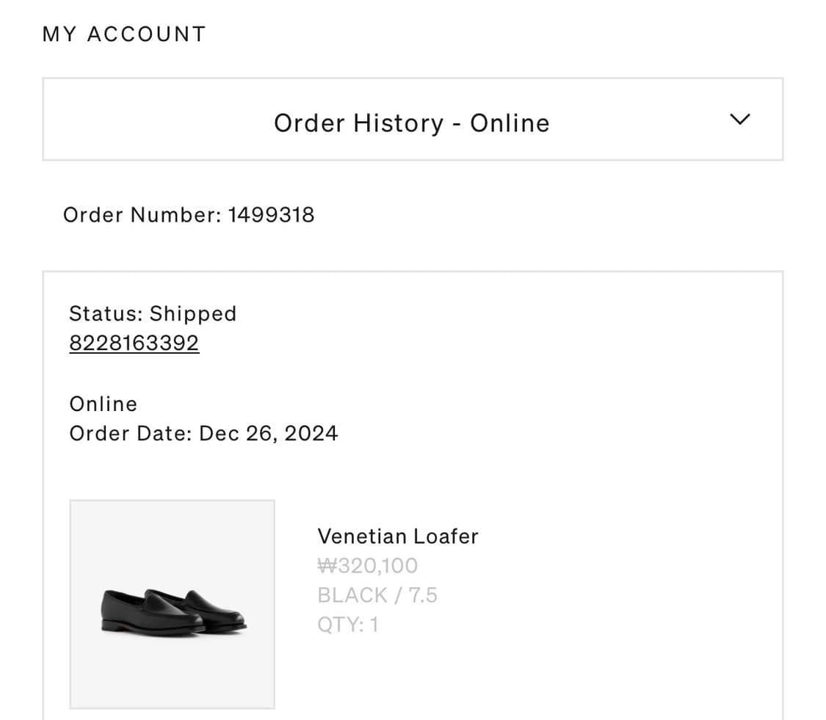This screenshot has height=720, width=826.
Task: Click the Online channel label
Action: point(103,404)
